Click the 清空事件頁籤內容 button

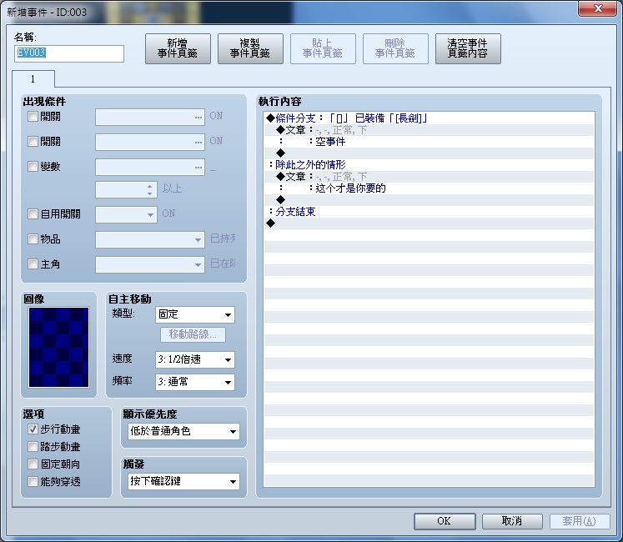click(468, 48)
